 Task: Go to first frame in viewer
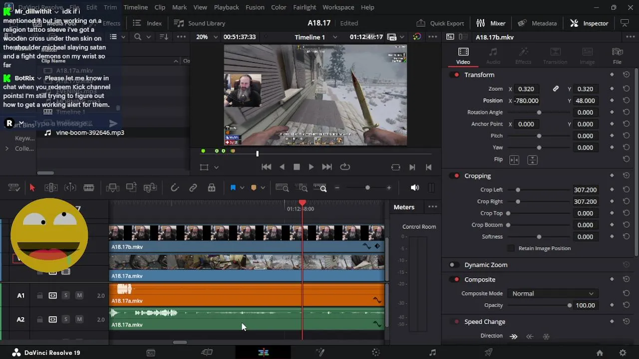pos(267,167)
